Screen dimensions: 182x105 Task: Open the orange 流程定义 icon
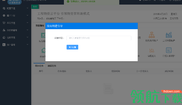pyautogui.click(x=152, y=50)
